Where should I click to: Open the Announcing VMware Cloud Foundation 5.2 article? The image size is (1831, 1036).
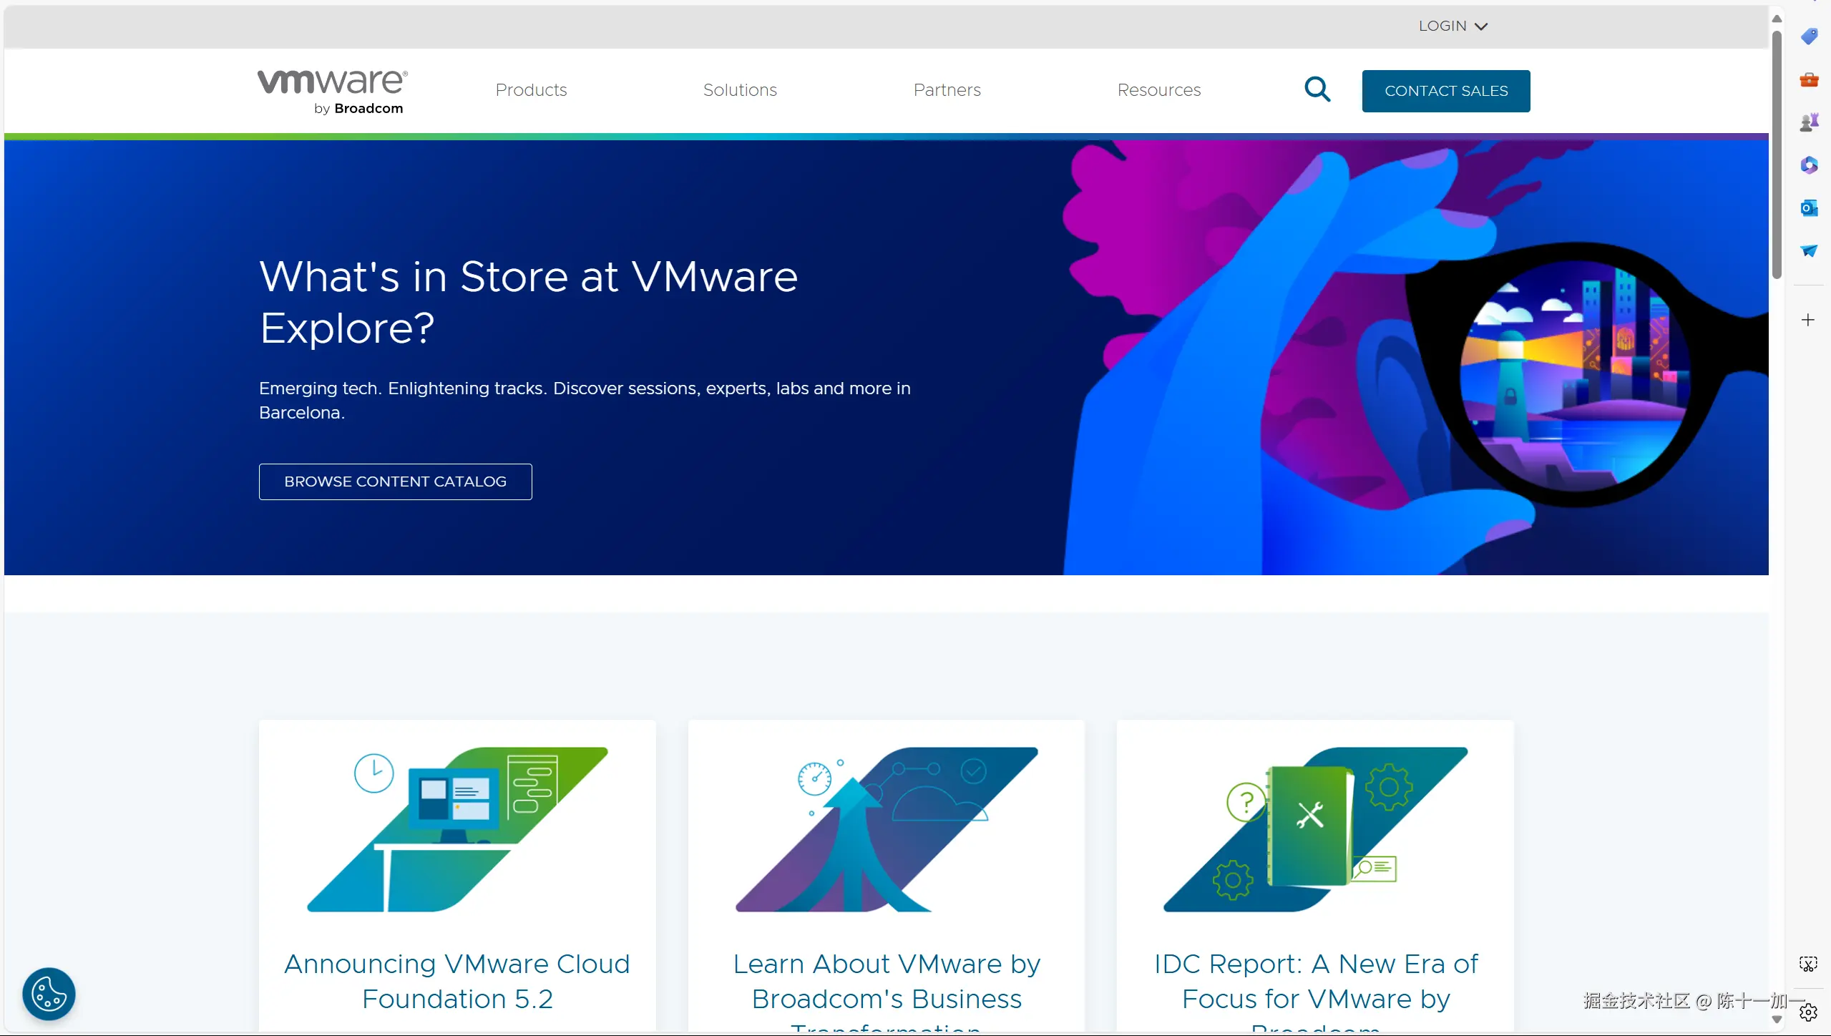(456, 981)
